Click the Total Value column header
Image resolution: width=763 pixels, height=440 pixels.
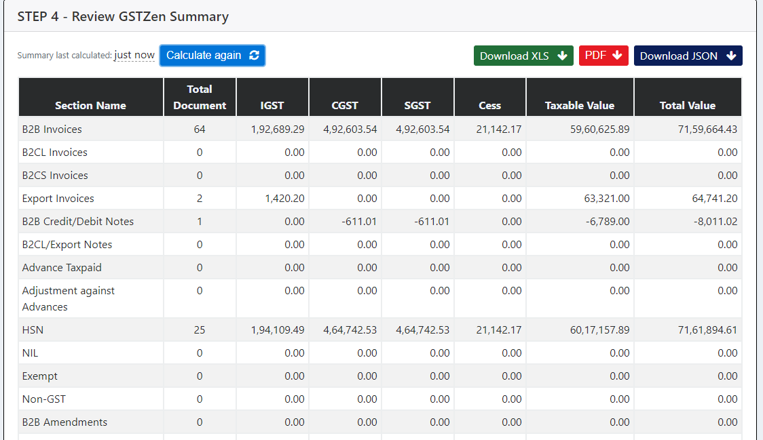pyautogui.click(x=687, y=106)
